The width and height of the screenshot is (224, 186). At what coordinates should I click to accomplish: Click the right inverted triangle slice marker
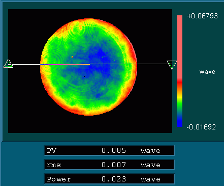pyautogui.click(x=172, y=65)
